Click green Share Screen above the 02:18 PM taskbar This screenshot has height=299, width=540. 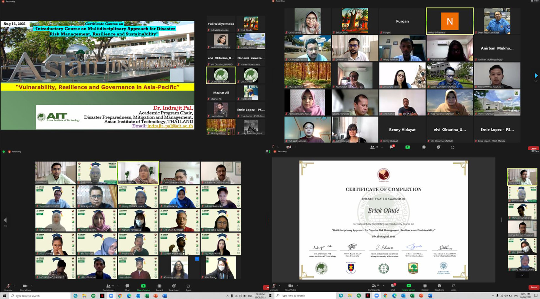point(143,287)
